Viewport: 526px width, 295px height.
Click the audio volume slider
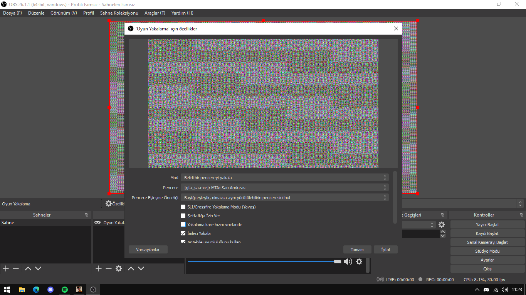pos(262,262)
